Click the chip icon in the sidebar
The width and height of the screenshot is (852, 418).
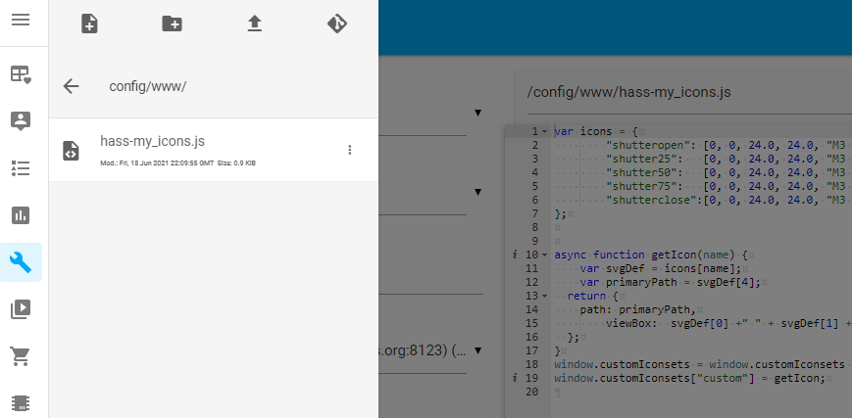click(x=21, y=402)
